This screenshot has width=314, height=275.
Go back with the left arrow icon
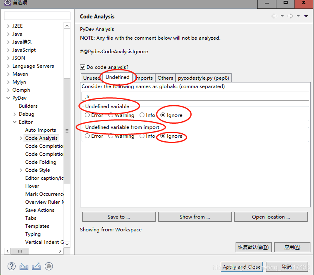click(274, 16)
